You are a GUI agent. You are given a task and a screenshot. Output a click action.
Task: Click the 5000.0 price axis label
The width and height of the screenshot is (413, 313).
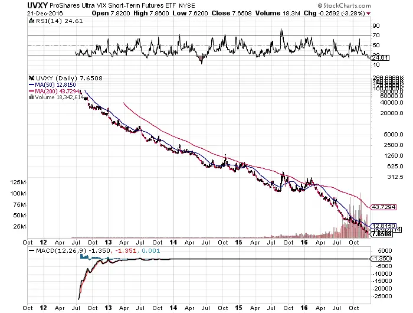pyautogui.click(x=394, y=135)
